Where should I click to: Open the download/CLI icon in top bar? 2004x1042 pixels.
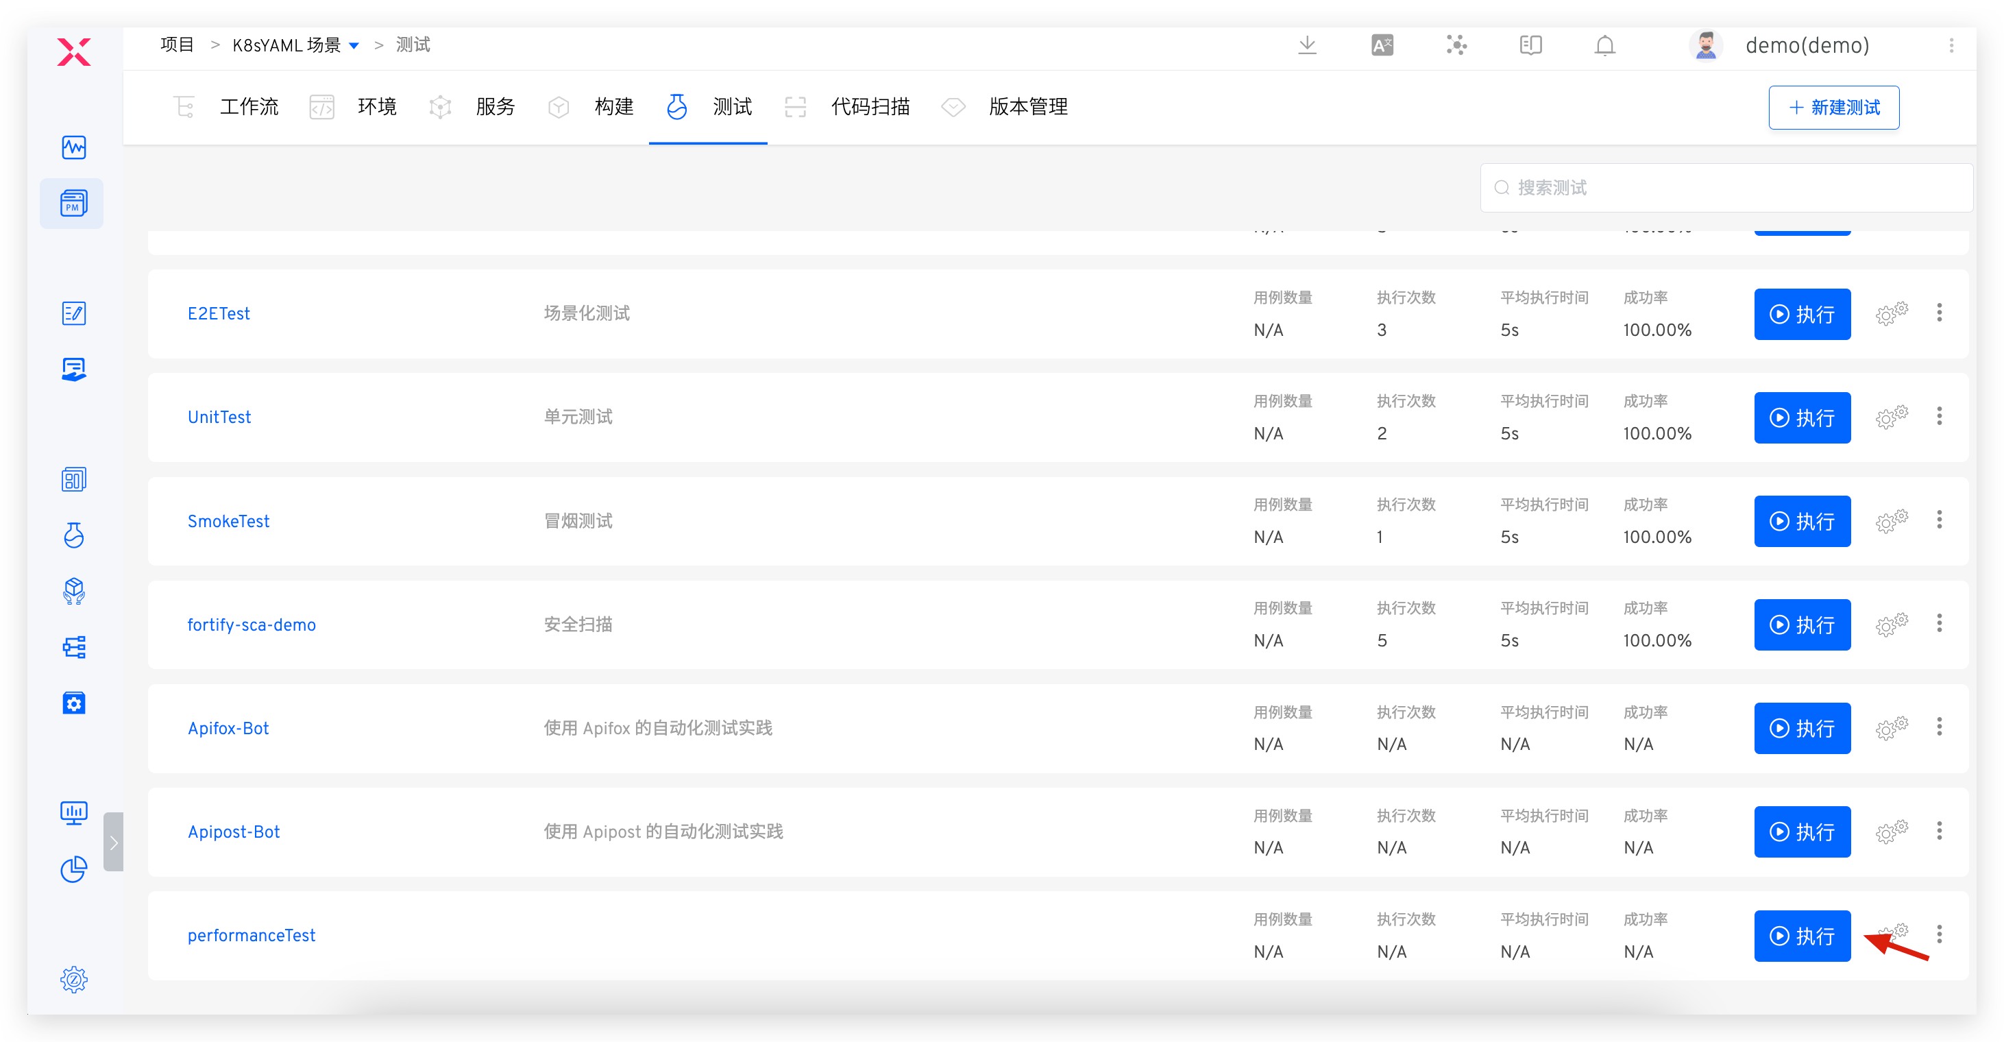(x=1307, y=45)
